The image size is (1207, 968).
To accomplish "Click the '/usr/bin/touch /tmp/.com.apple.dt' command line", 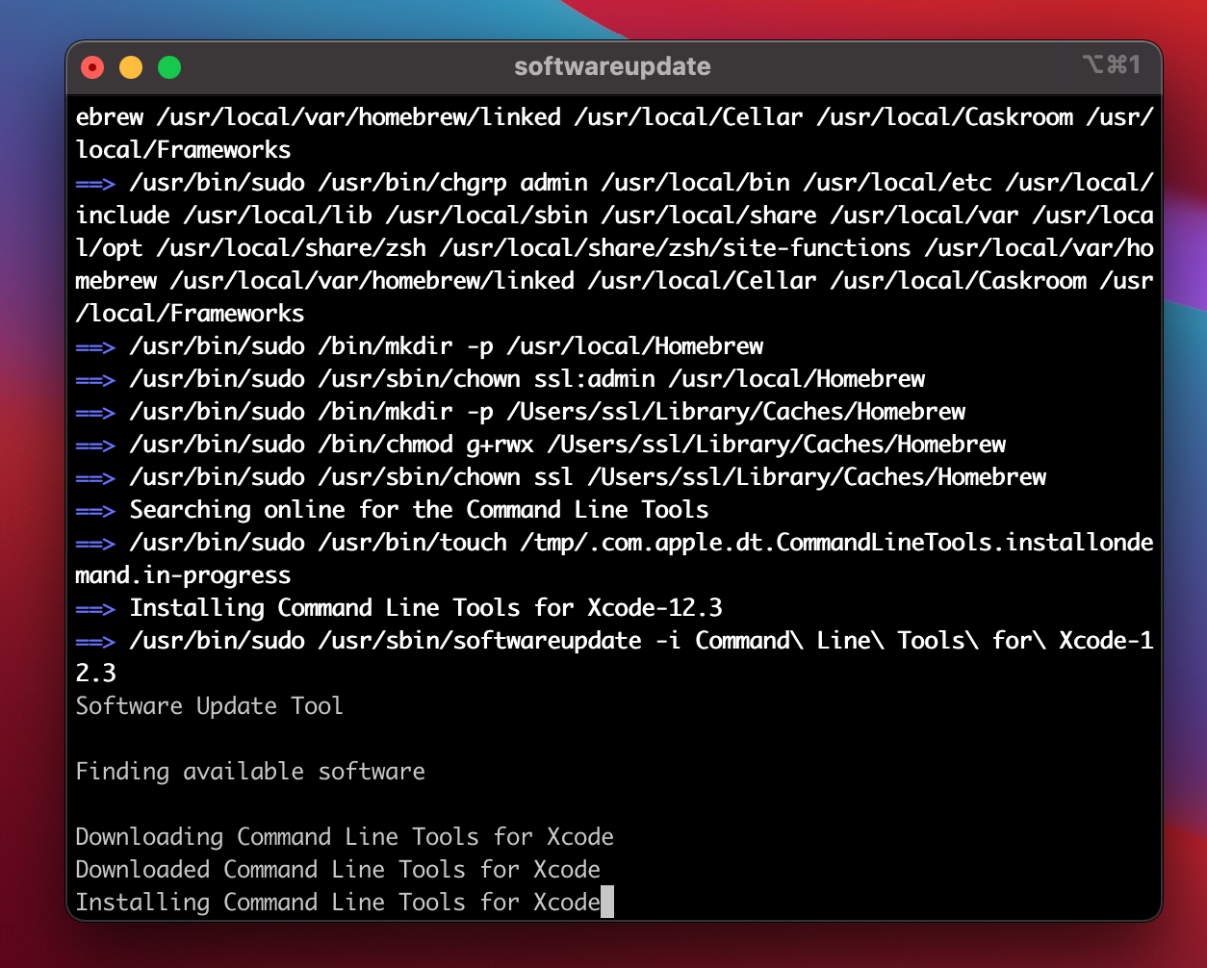I will (641, 543).
